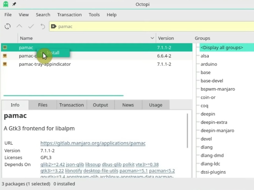Select the dlang-dmd group
The height and width of the screenshot is (190, 254).
[212, 155]
